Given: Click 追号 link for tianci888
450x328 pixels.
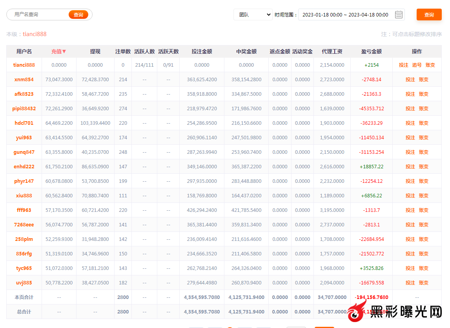Looking at the screenshot, I should point(417,65).
